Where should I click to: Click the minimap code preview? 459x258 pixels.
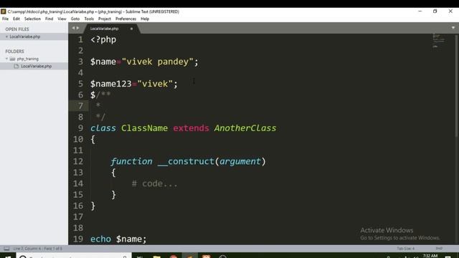pos(438,40)
